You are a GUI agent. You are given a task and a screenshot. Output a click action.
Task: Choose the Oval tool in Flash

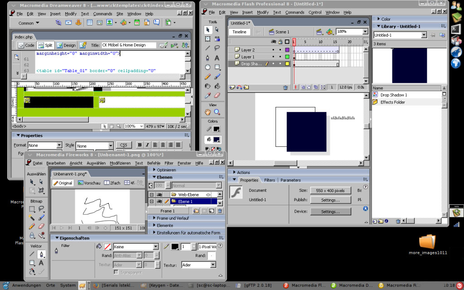pyautogui.click(x=208, y=67)
